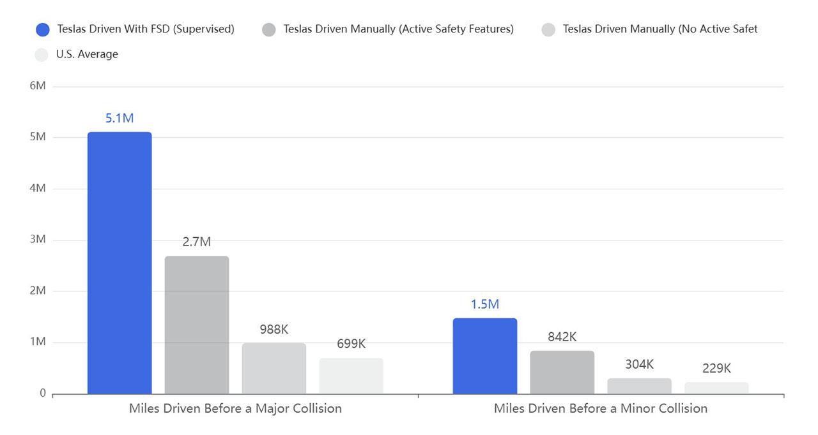Expand the truncated No Active Safety legend label
This screenshot has width=818, height=435.
pyautogui.click(x=658, y=29)
